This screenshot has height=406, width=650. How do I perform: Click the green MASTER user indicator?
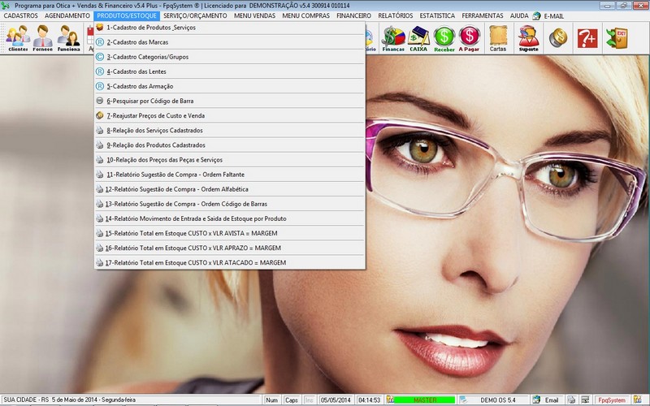pos(424,400)
